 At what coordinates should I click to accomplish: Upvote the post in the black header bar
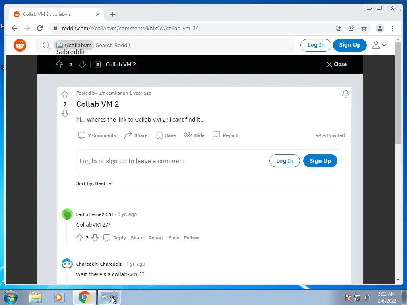tap(59, 64)
